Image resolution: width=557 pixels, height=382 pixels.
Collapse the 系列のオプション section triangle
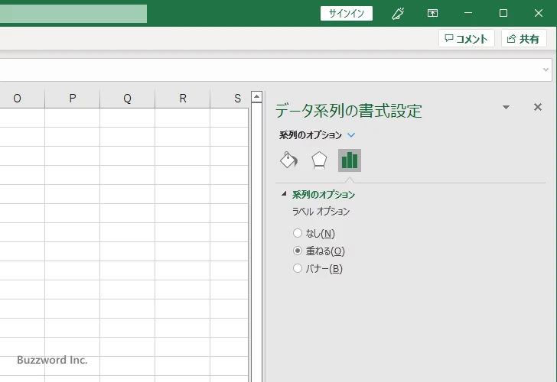pyautogui.click(x=284, y=193)
